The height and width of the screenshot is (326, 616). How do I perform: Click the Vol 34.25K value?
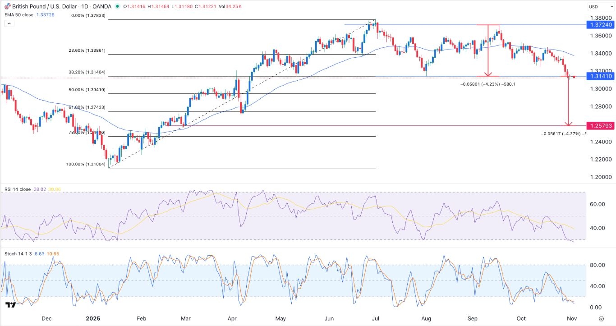coord(233,6)
